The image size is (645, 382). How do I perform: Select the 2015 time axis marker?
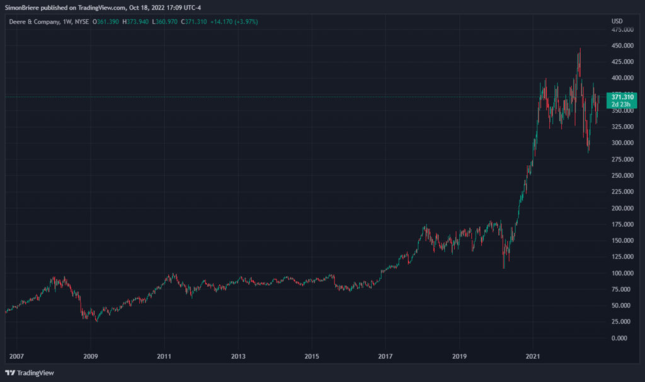click(312, 356)
